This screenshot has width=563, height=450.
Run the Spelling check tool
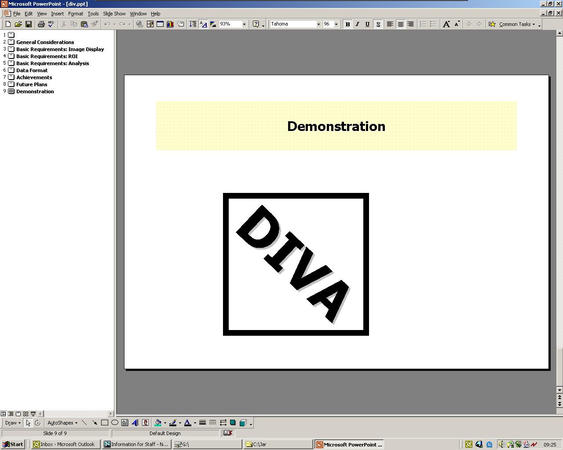click(51, 24)
